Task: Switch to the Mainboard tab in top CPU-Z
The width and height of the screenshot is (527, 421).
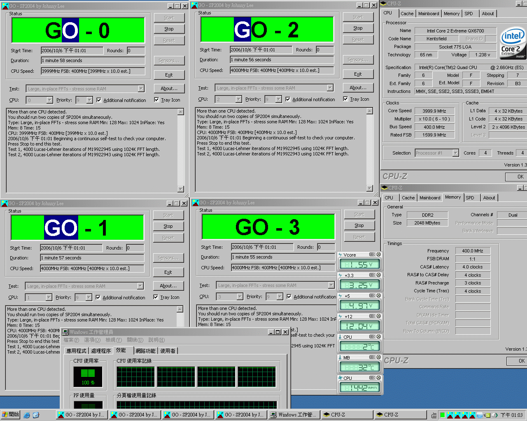Action: click(x=428, y=14)
